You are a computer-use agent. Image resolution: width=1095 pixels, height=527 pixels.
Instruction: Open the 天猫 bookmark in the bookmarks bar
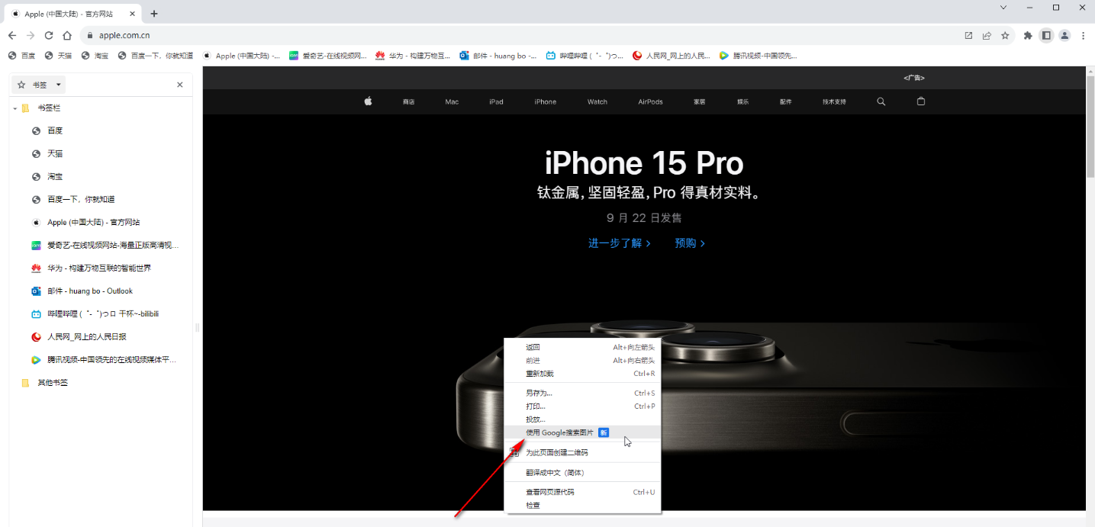pyautogui.click(x=59, y=56)
